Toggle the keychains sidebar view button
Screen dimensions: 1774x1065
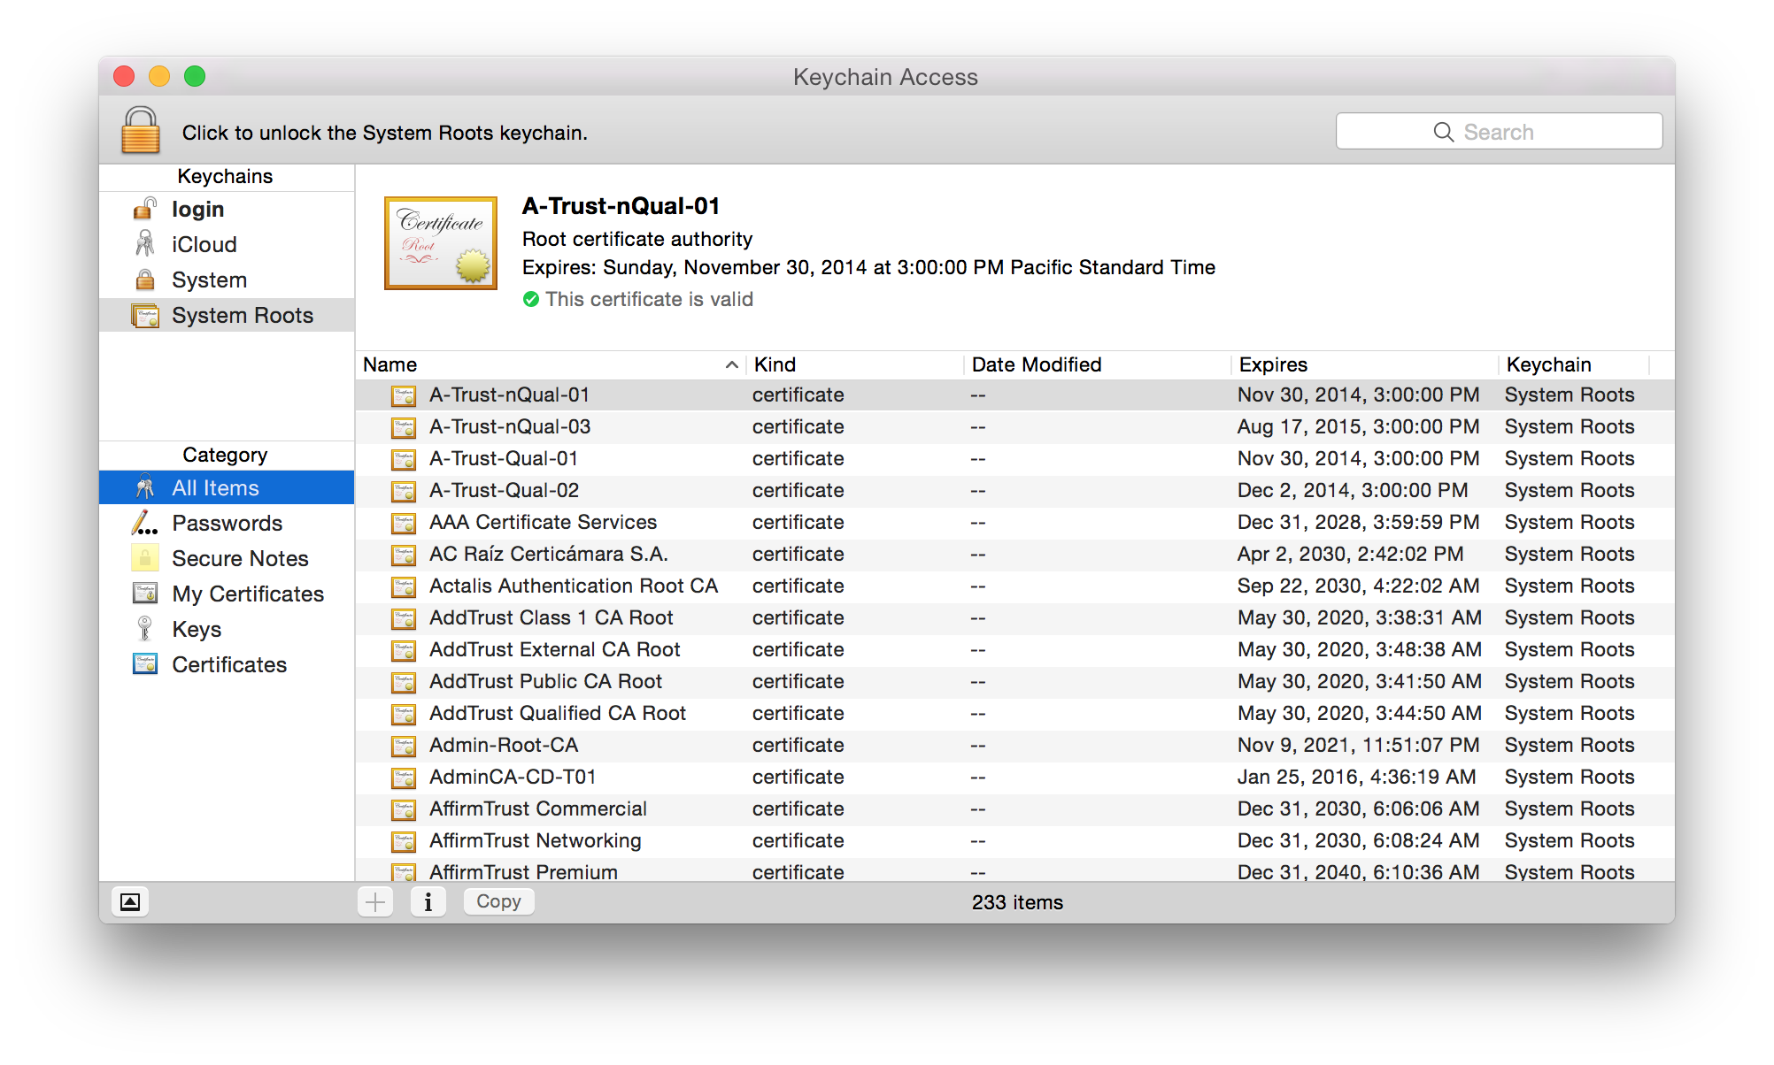[130, 902]
